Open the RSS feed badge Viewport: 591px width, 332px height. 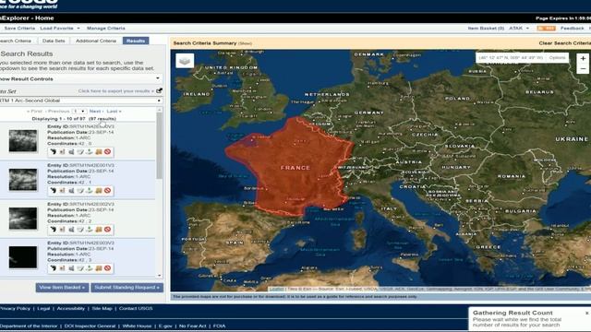click(x=546, y=29)
